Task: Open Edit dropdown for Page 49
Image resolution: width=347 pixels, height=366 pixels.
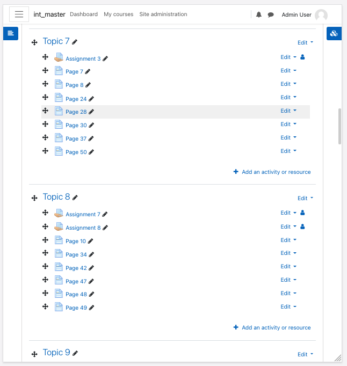Action: point(288,306)
